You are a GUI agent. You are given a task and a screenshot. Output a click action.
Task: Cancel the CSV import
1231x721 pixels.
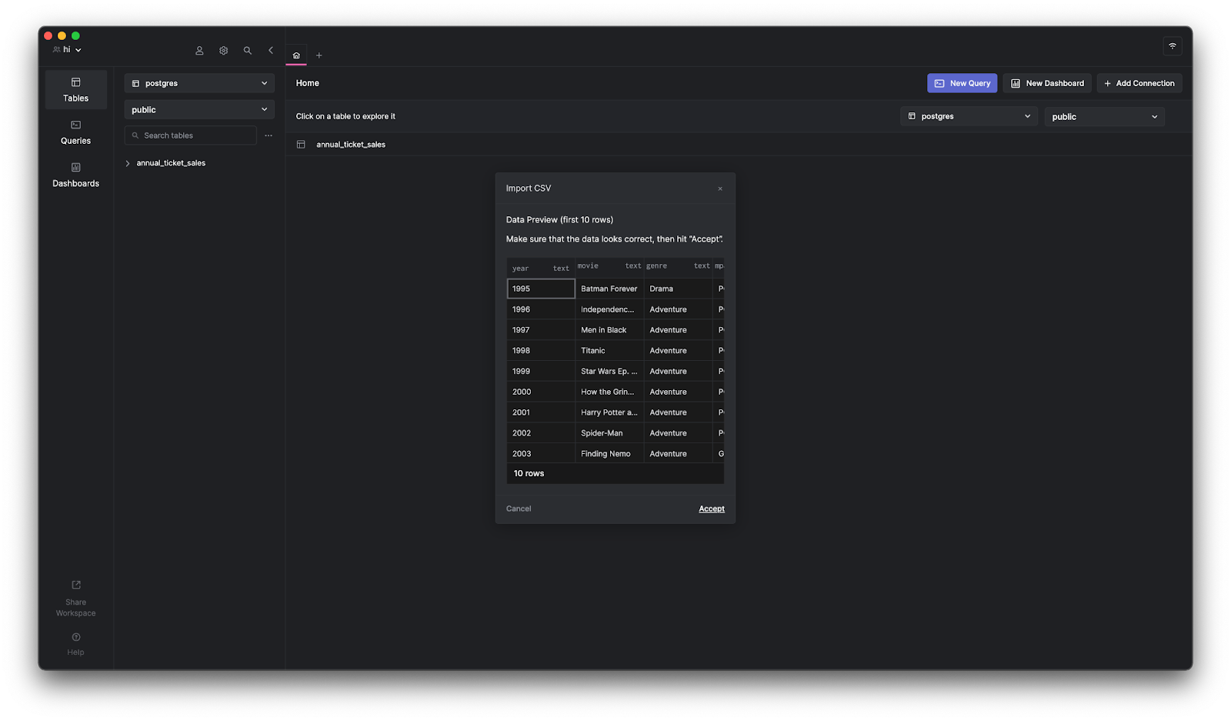(x=519, y=509)
